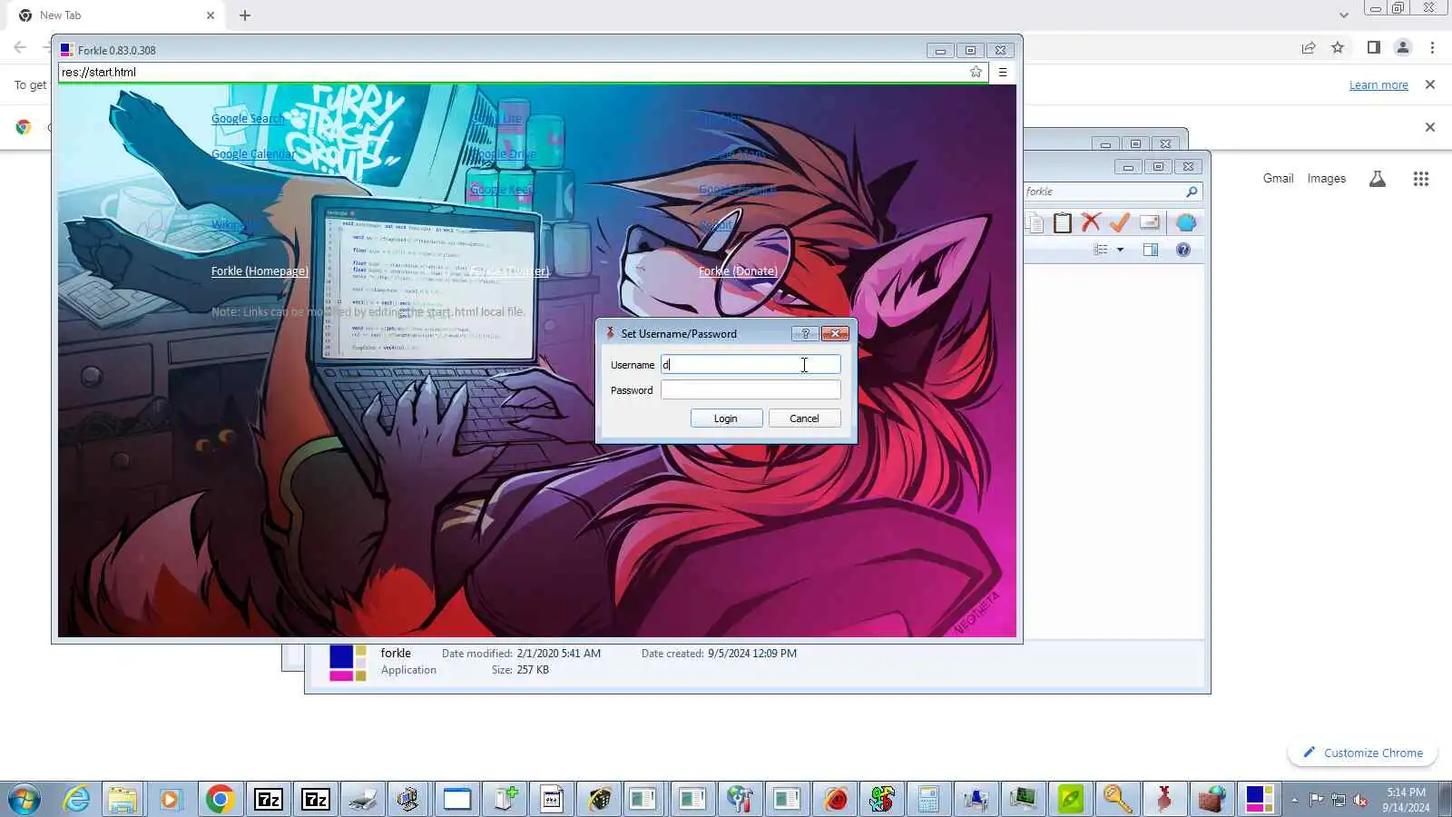Click the network icon in the system tray
1452x817 pixels.
(1339, 800)
